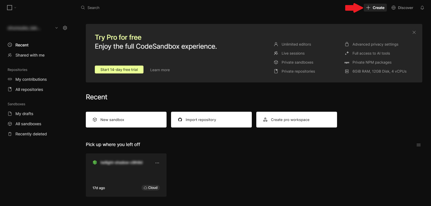Open the Learn more link
The width and height of the screenshot is (431, 206).
(x=160, y=70)
